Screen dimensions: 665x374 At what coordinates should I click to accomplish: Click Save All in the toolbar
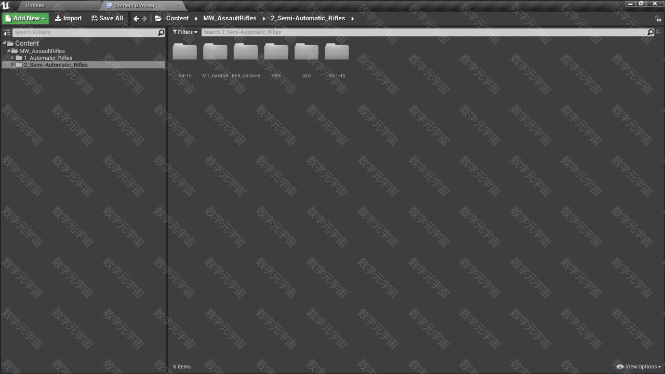click(x=107, y=18)
